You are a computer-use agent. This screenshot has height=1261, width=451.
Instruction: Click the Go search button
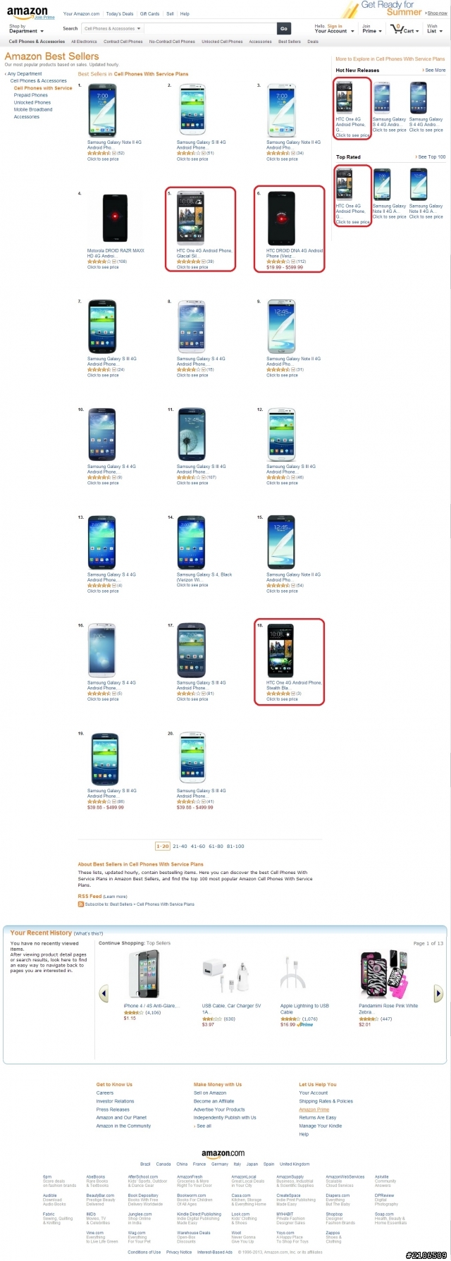283,29
